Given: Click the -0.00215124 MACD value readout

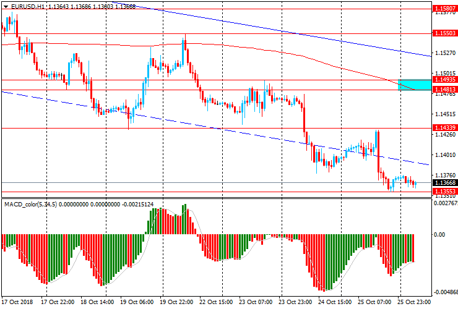Looking at the screenshot, I should 137,205.
